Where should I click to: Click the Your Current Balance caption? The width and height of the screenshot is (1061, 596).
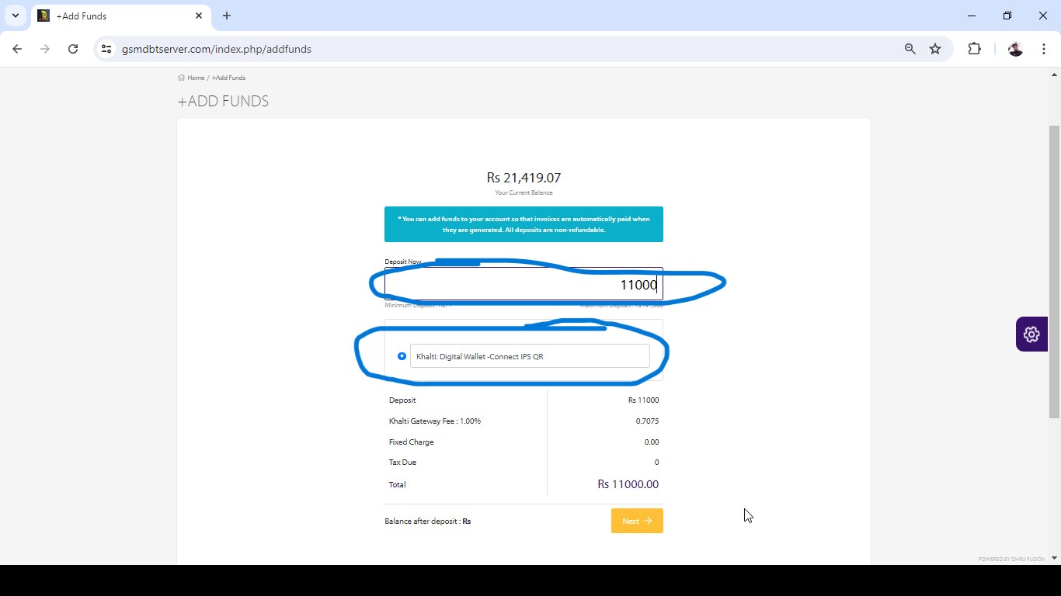pyautogui.click(x=524, y=192)
